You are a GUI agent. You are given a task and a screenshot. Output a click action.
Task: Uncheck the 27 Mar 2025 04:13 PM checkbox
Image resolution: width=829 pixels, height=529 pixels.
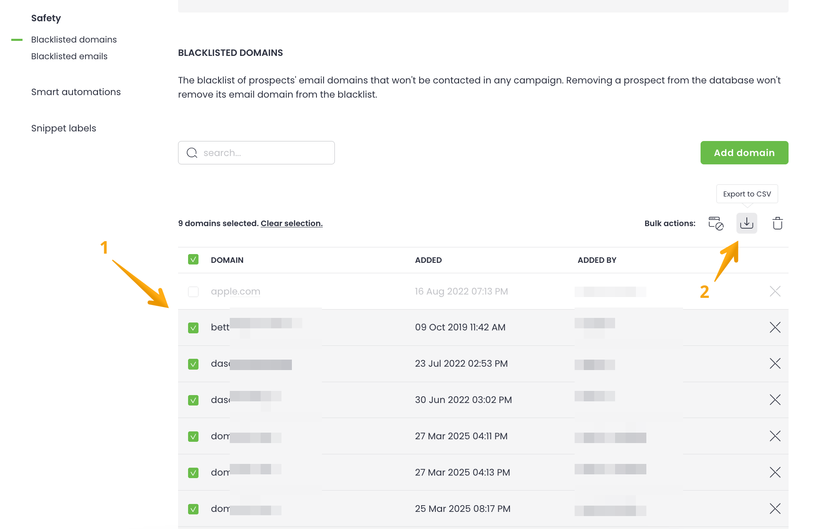click(x=193, y=473)
